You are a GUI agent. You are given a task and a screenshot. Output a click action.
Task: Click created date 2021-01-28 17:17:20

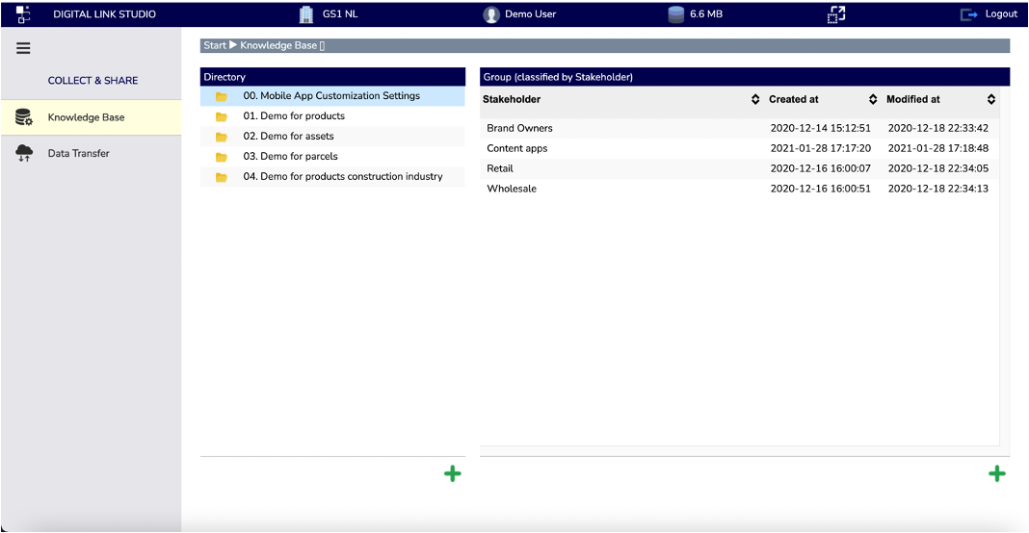(820, 148)
